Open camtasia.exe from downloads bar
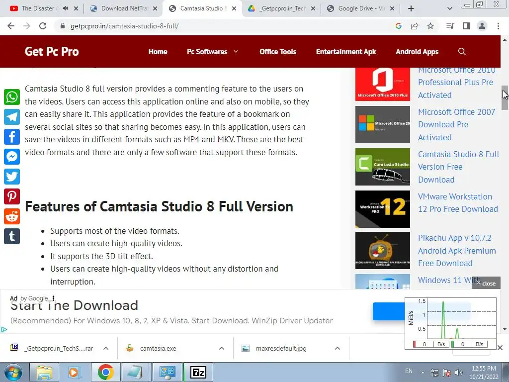509x382 pixels. 158,348
